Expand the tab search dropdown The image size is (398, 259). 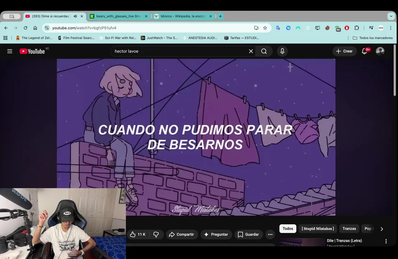tap(391, 16)
